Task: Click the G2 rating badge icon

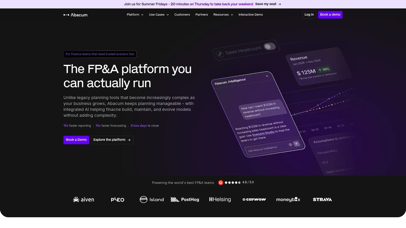Action: point(221,182)
